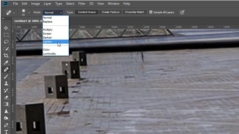Open the Mode dropdown showing Normal
Viewport: 239px width, 134px height.
tap(53, 12)
